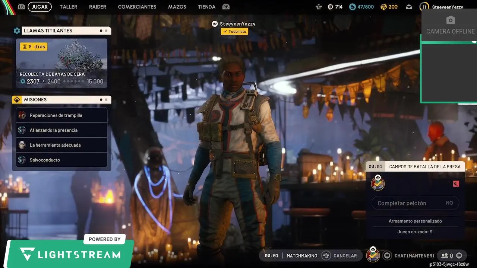
Task: Click the 47/800 stash counter
Action: [x=361, y=7]
